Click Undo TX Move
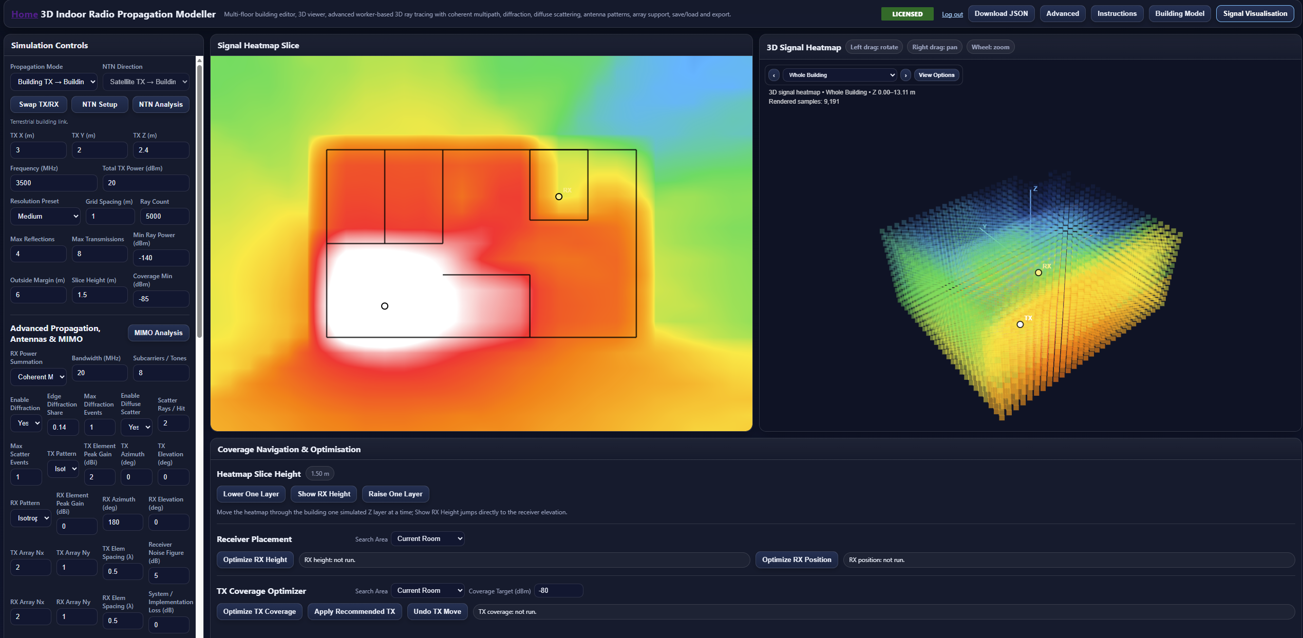Image resolution: width=1303 pixels, height=638 pixels. tap(437, 611)
